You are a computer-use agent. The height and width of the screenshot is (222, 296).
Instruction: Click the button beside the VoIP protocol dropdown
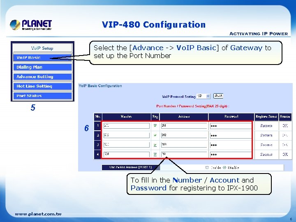(x=218, y=96)
